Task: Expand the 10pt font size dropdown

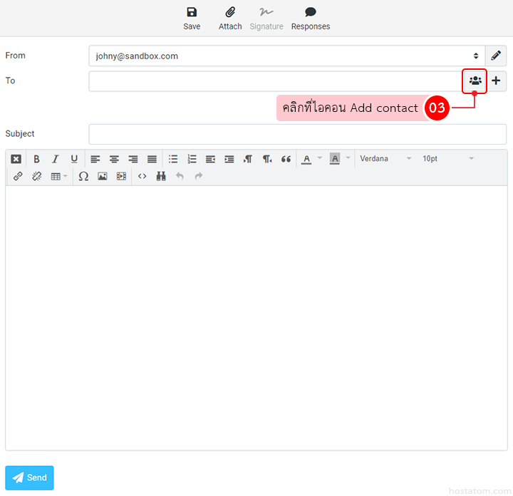Action: point(447,159)
